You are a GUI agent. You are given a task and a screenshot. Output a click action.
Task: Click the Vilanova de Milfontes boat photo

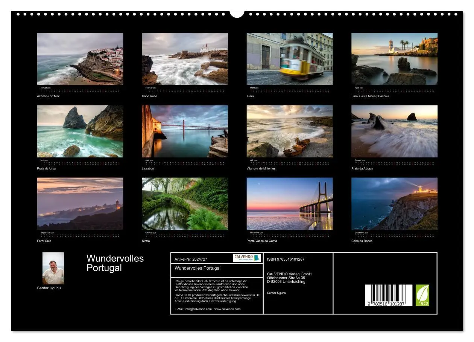pyautogui.click(x=290, y=131)
